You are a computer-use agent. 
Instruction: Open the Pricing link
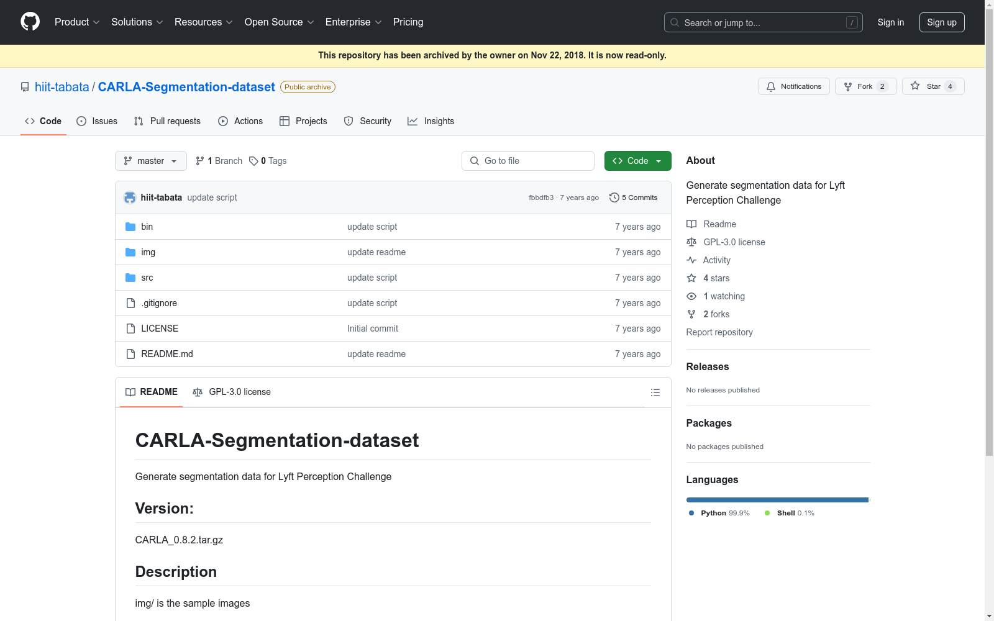pyautogui.click(x=408, y=22)
